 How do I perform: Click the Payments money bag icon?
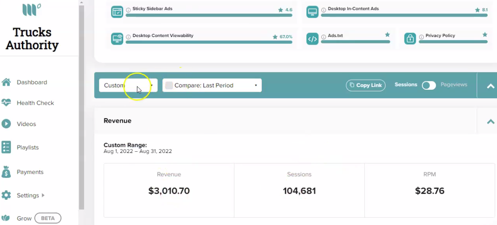[6, 172]
